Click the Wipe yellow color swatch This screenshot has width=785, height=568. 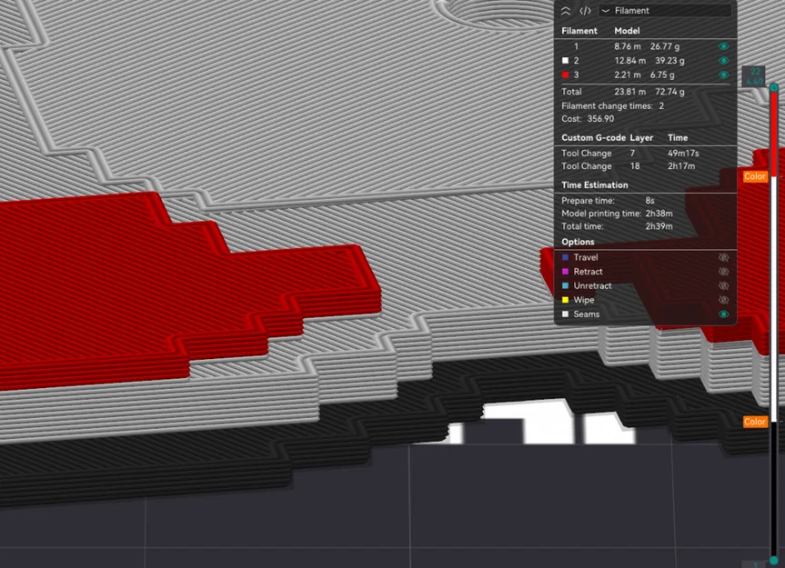(x=565, y=300)
